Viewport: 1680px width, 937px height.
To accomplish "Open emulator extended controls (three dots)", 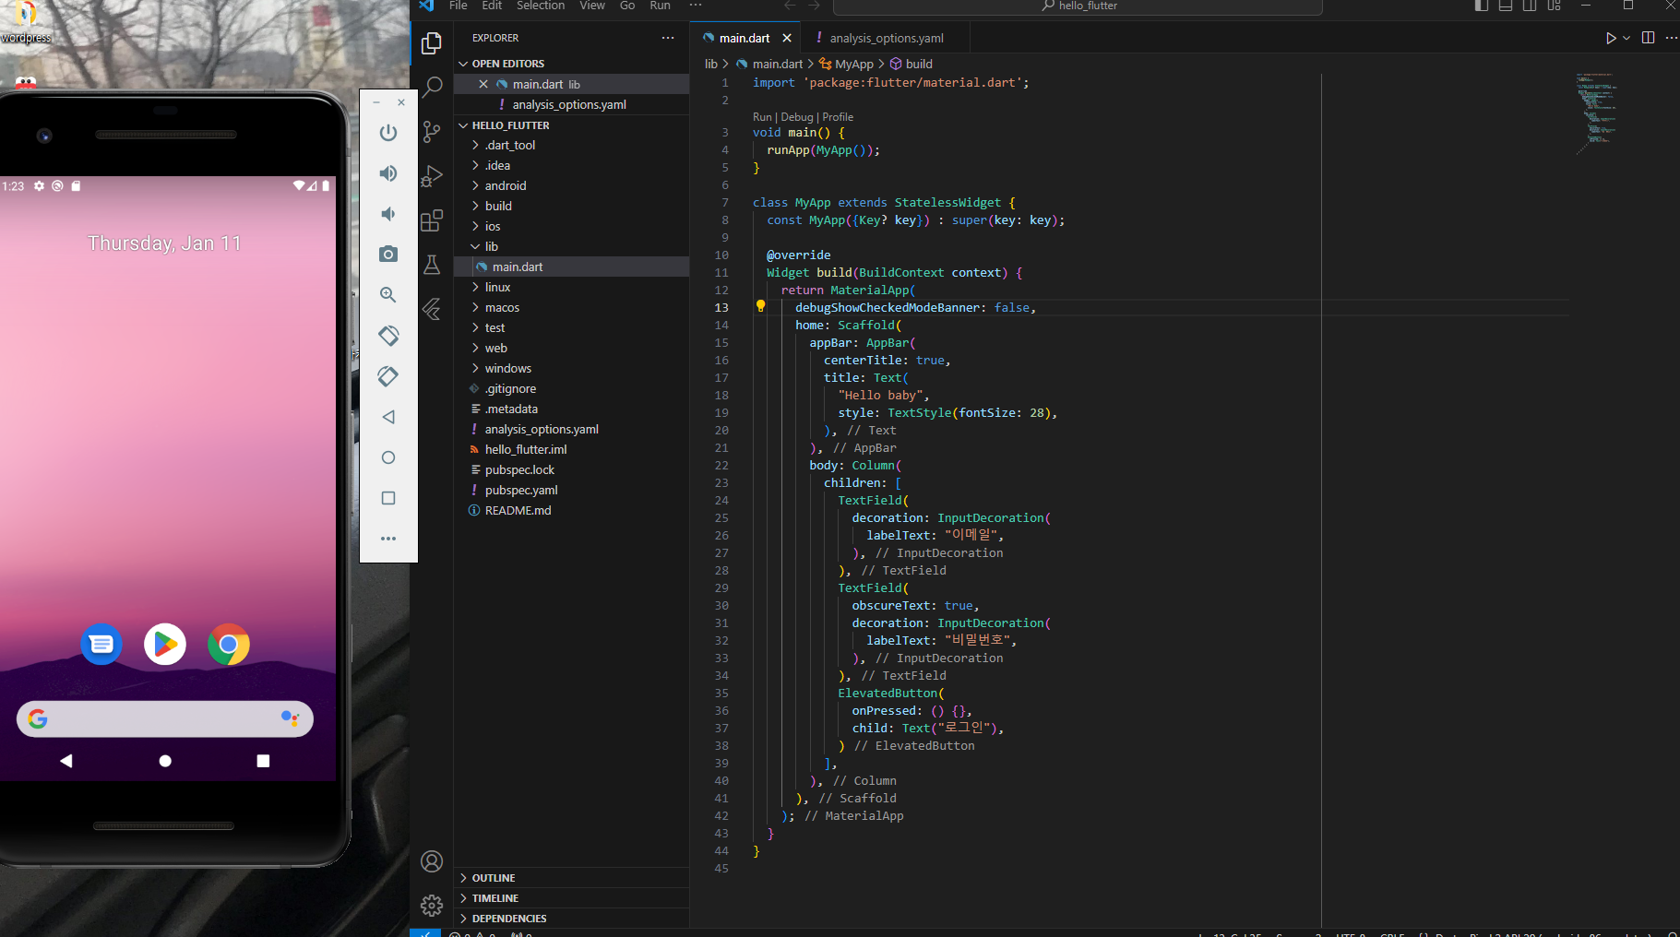I will 388,539.
